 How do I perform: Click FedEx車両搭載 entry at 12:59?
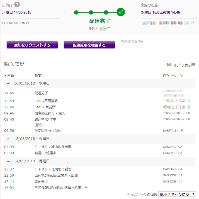[46, 101]
